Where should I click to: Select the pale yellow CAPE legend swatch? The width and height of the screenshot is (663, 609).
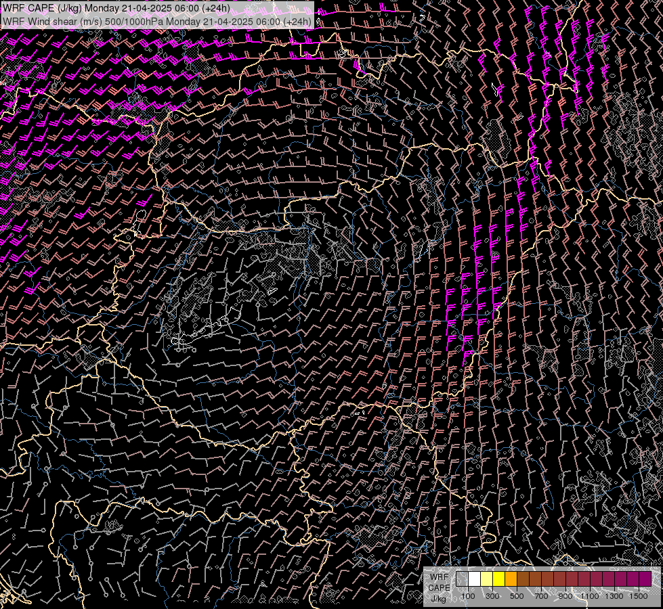point(487,579)
